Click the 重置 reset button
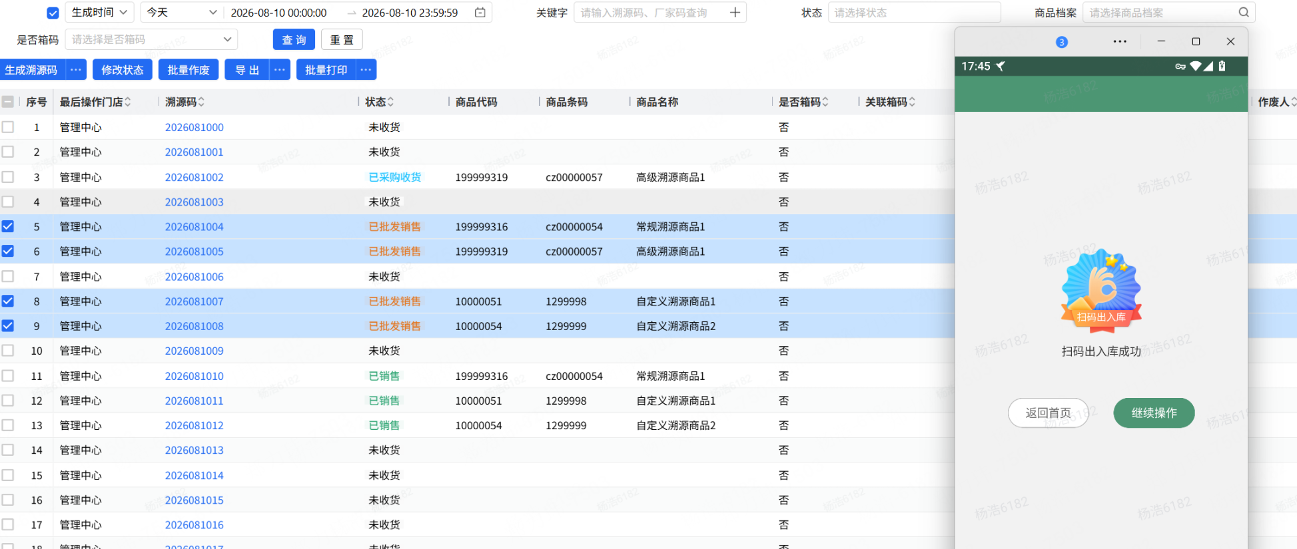1297x549 pixels. point(342,40)
